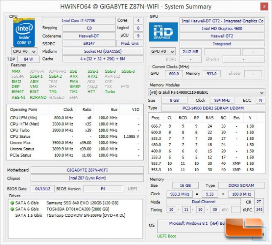This screenshot has height=245, width=272.
Task: Click the UEFI Boot label
Action: click(x=167, y=236)
